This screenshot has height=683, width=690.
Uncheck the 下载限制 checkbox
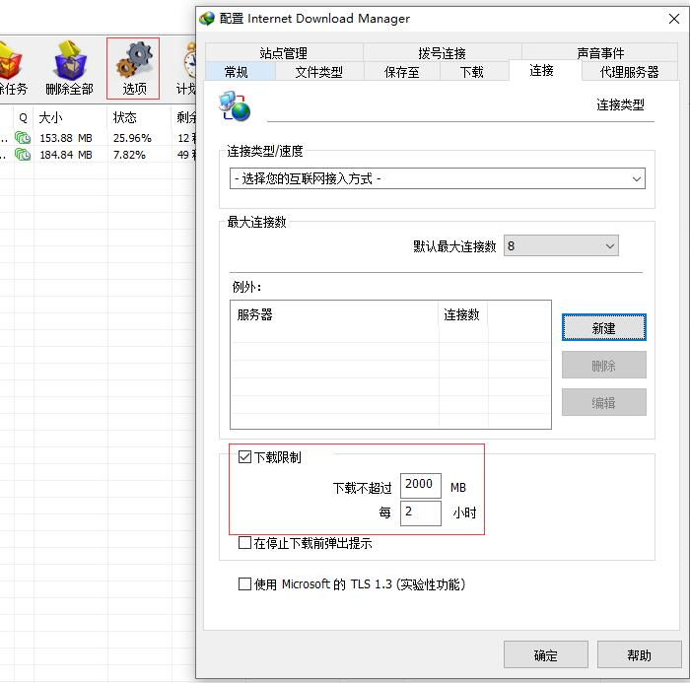point(244,456)
